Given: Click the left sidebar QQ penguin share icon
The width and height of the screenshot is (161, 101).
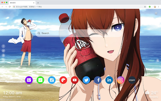Looking at the screenshot, I should click(3, 55).
